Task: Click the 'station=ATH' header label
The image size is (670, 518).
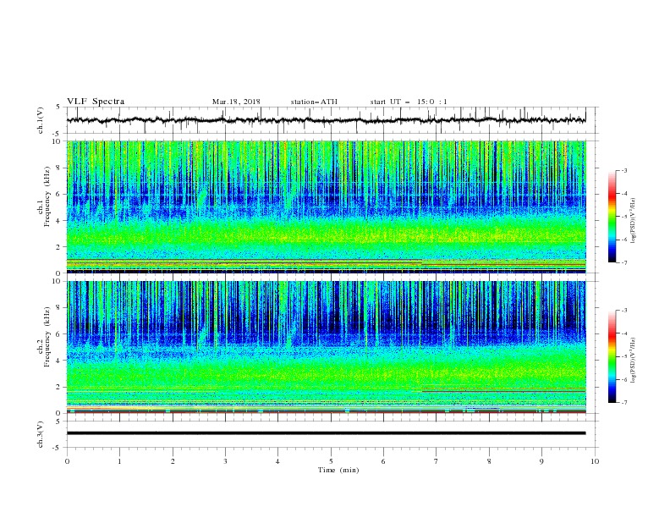Action: click(x=314, y=102)
